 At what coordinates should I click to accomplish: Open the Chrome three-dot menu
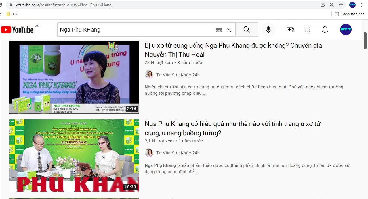[362, 5]
